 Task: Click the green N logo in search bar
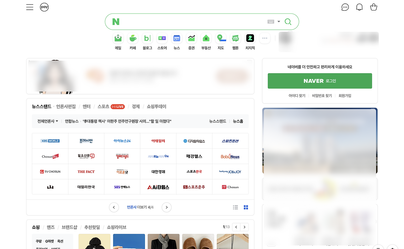116,22
